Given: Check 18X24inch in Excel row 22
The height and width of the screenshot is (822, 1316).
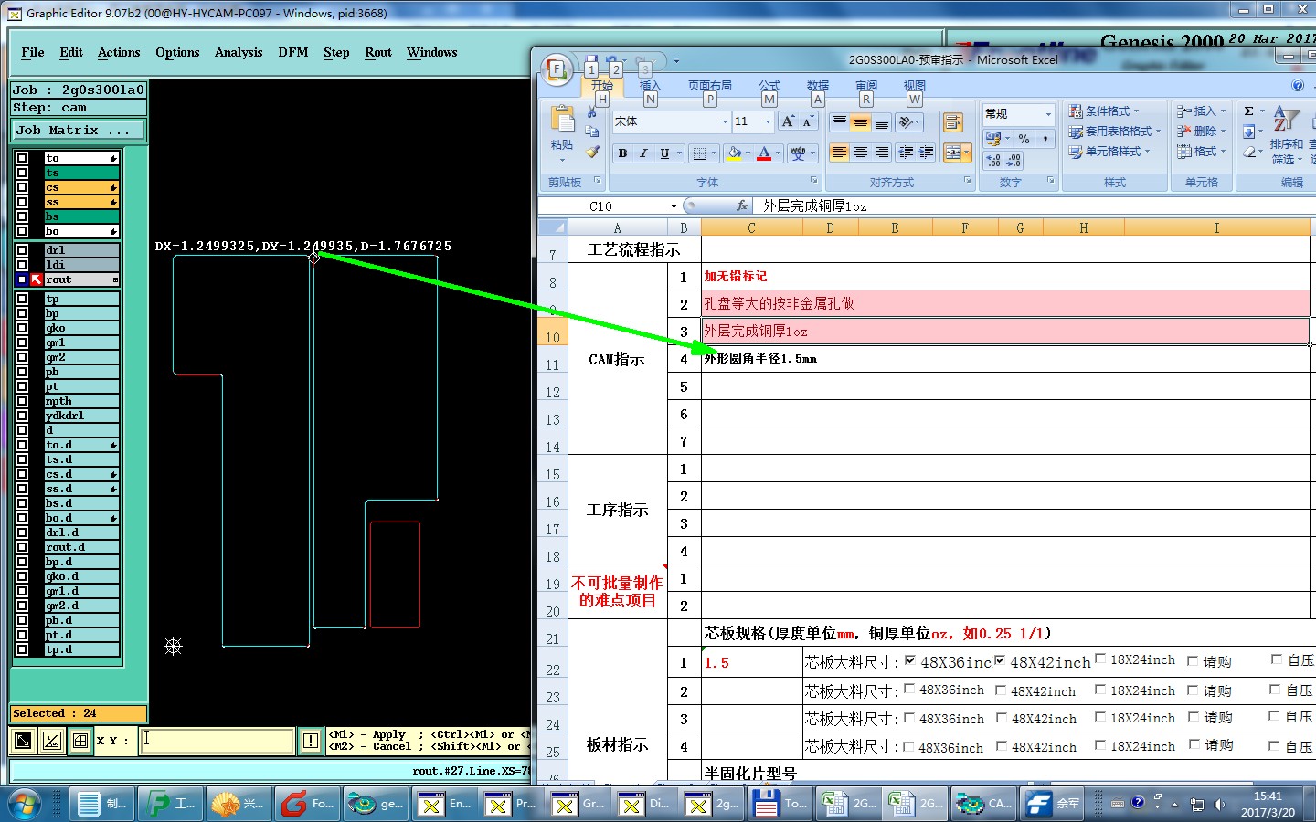Looking at the screenshot, I should (1100, 659).
